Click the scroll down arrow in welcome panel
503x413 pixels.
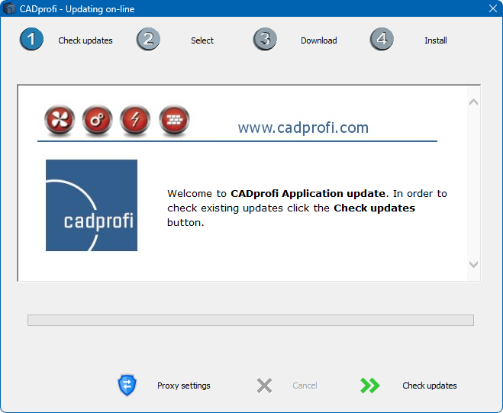(x=473, y=264)
